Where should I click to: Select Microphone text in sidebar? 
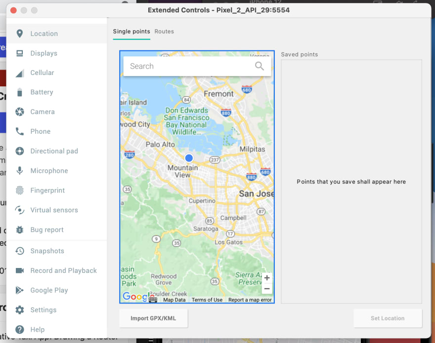tap(49, 171)
